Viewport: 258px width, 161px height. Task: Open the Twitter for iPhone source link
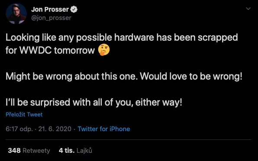[x=104, y=129]
